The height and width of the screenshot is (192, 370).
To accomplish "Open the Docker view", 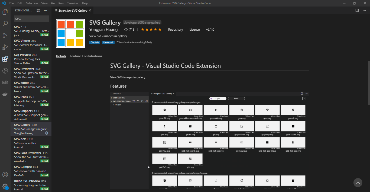I will pyautogui.click(x=5, y=94).
